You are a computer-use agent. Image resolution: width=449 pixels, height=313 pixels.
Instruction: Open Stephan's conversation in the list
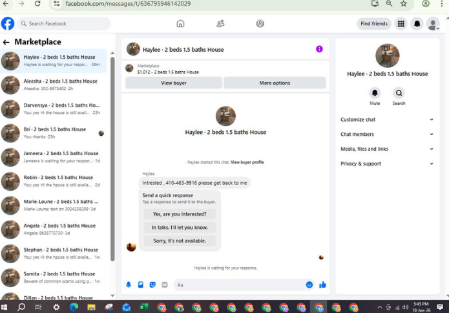(x=54, y=254)
